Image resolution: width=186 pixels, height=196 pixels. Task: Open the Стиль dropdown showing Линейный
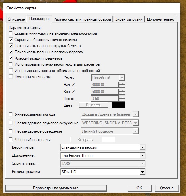point(108,78)
